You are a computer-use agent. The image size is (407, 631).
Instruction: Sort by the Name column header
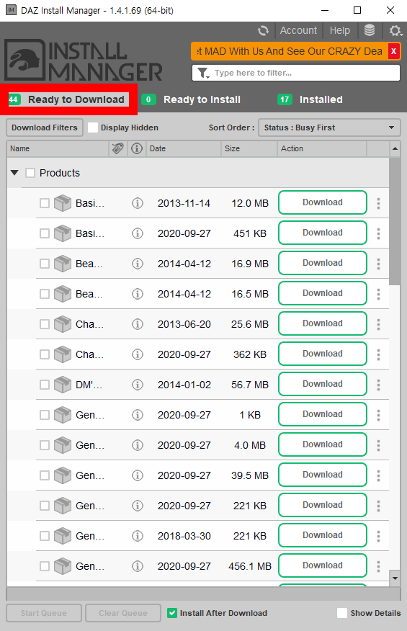(x=58, y=148)
